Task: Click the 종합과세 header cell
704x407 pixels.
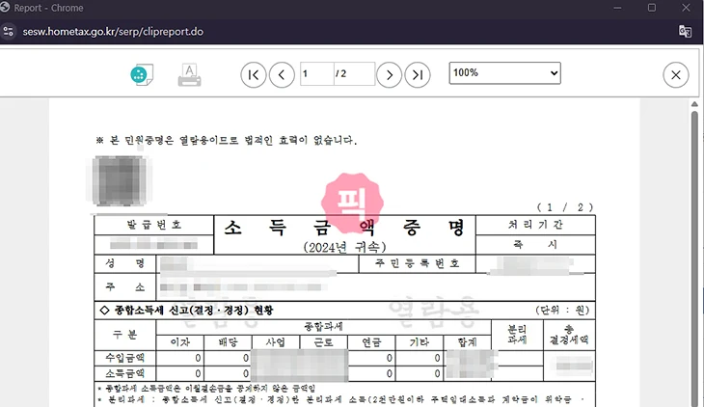Action: (x=323, y=327)
